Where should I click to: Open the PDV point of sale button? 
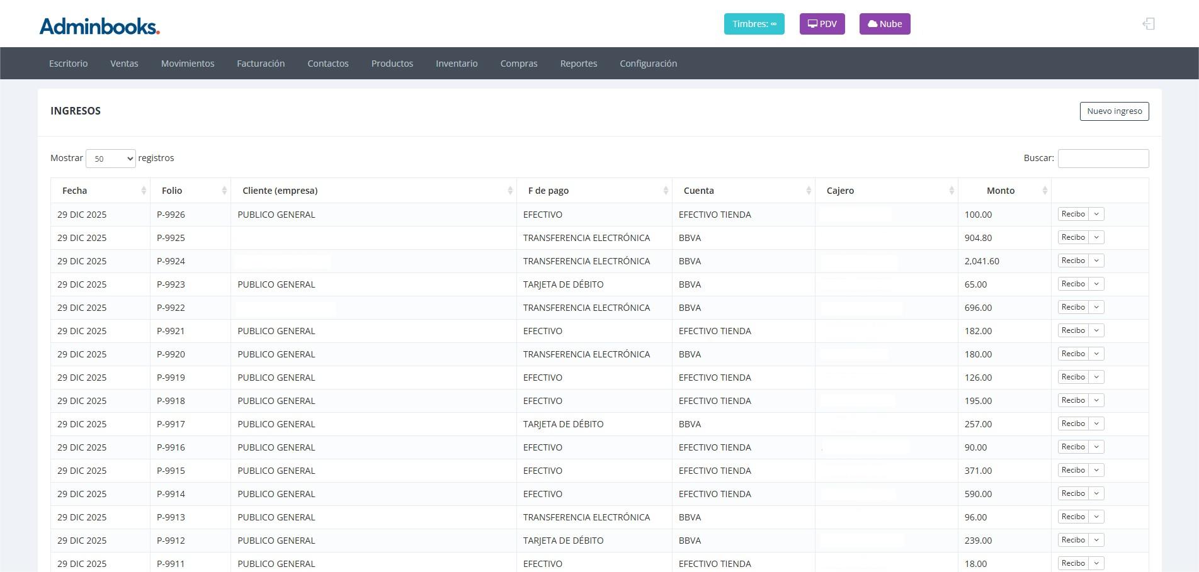822,24
